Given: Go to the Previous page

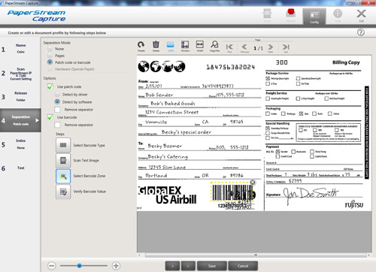Looking at the screenshot, I should (244, 47).
